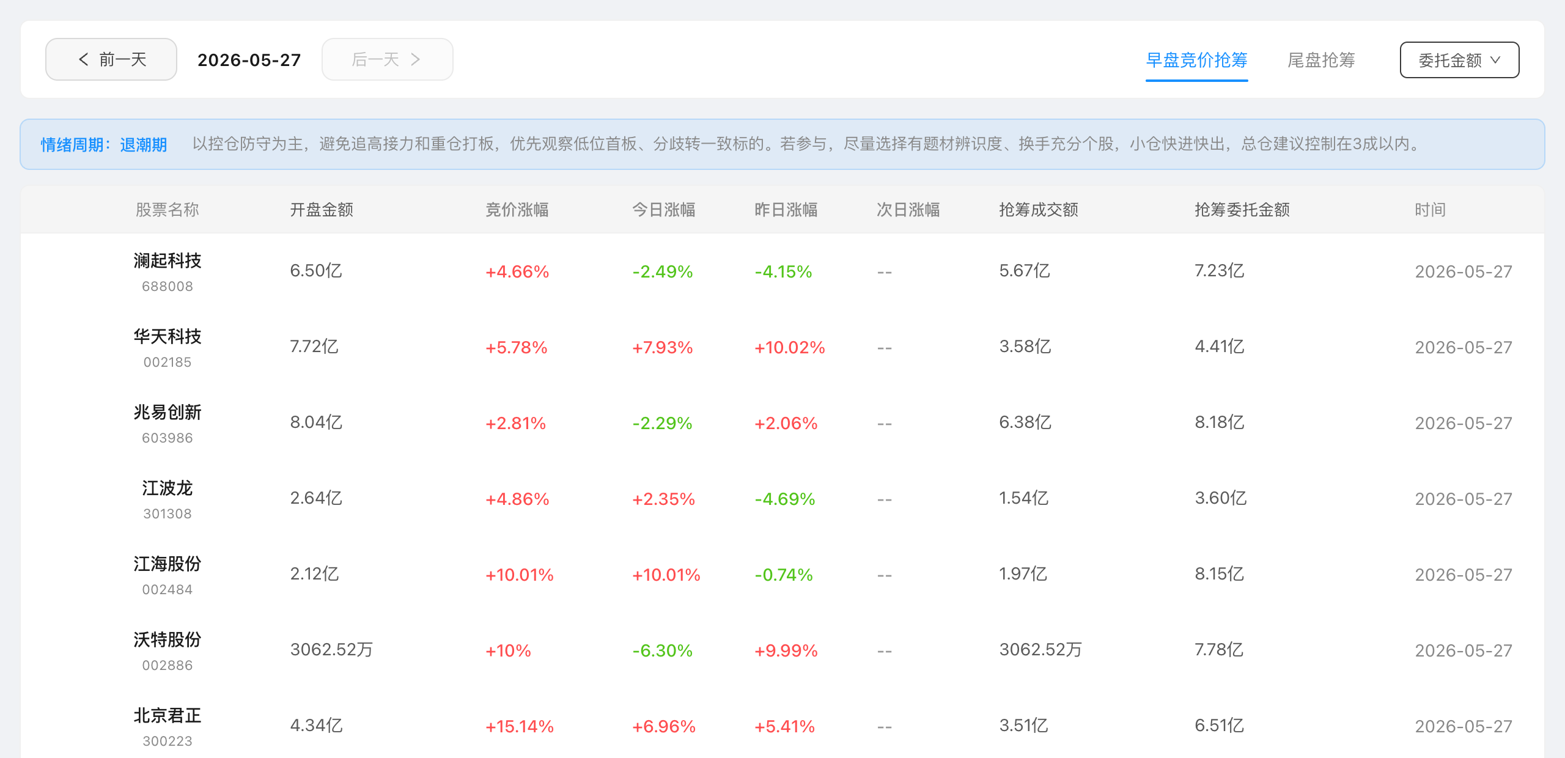Click the 情绪周期：退潮期 label

[x=104, y=145]
